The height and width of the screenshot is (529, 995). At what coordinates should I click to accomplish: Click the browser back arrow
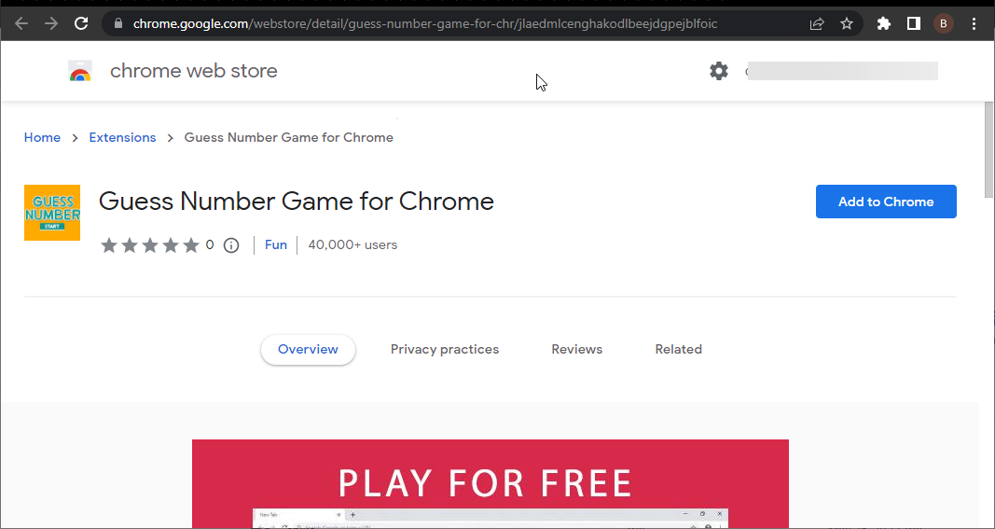click(x=21, y=23)
